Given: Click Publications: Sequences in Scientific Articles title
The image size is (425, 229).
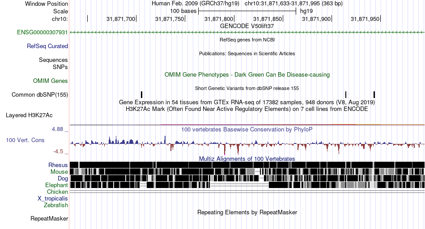Looking at the screenshot, I should (247, 53).
